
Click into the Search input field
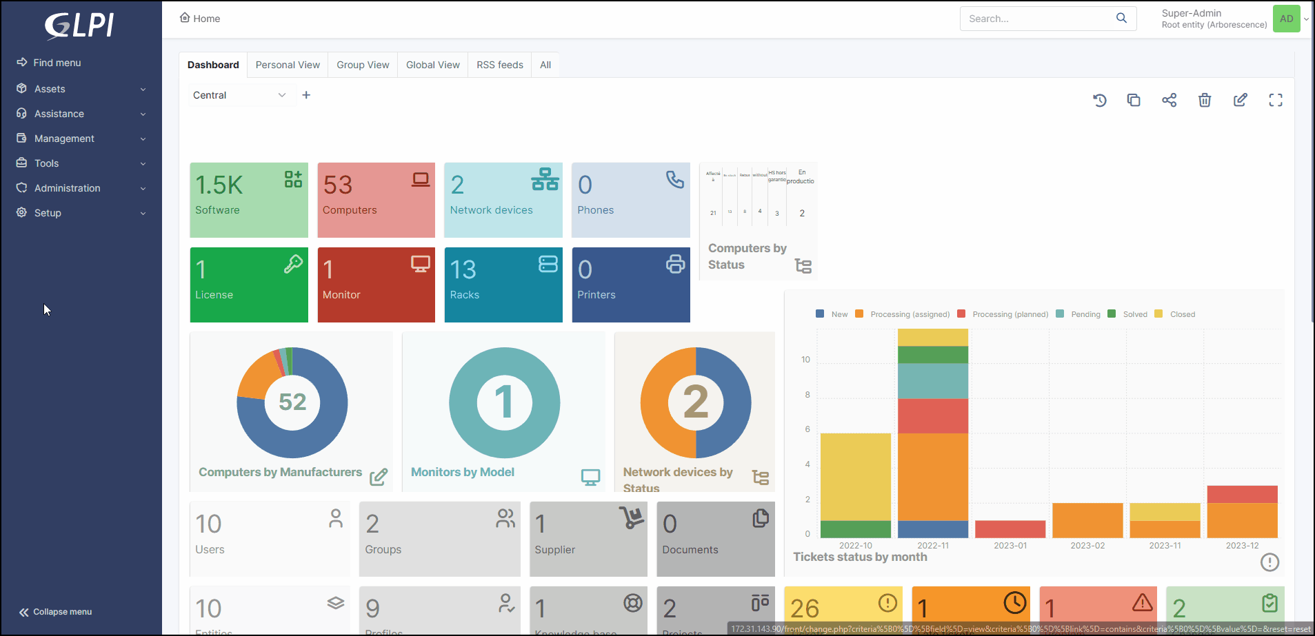click(x=1038, y=19)
